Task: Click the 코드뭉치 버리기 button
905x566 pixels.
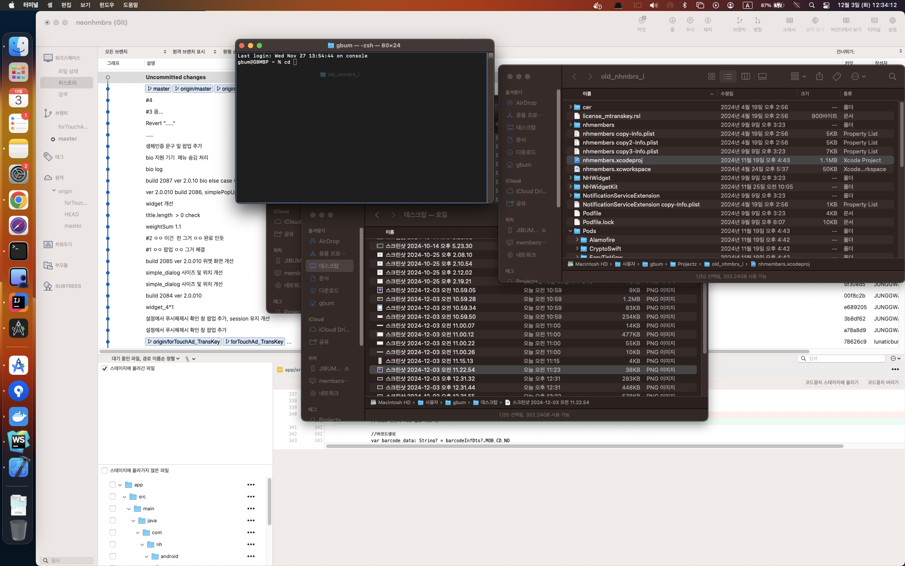Action: 882,382
